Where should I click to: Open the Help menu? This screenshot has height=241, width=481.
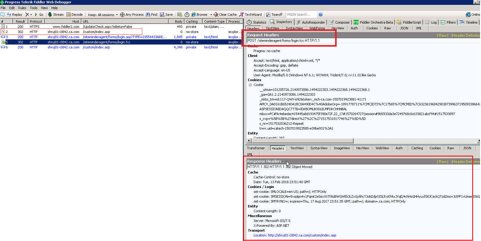pos(55,8)
